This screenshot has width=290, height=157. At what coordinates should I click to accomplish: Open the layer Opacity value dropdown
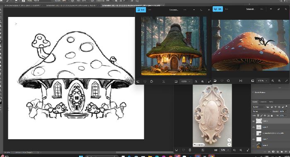click(283, 112)
